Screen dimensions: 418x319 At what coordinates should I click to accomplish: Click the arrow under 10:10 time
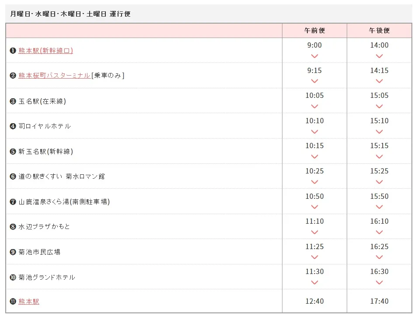tap(314, 132)
